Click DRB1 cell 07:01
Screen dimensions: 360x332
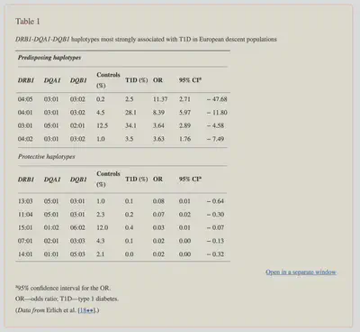click(x=25, y=241)
